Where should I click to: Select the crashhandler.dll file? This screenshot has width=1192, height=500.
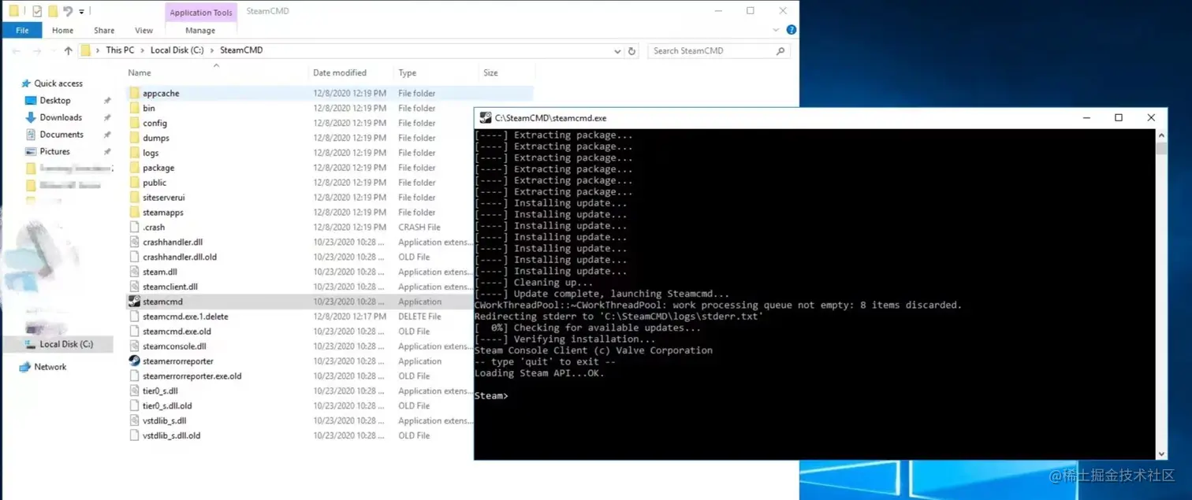[173, 242]
